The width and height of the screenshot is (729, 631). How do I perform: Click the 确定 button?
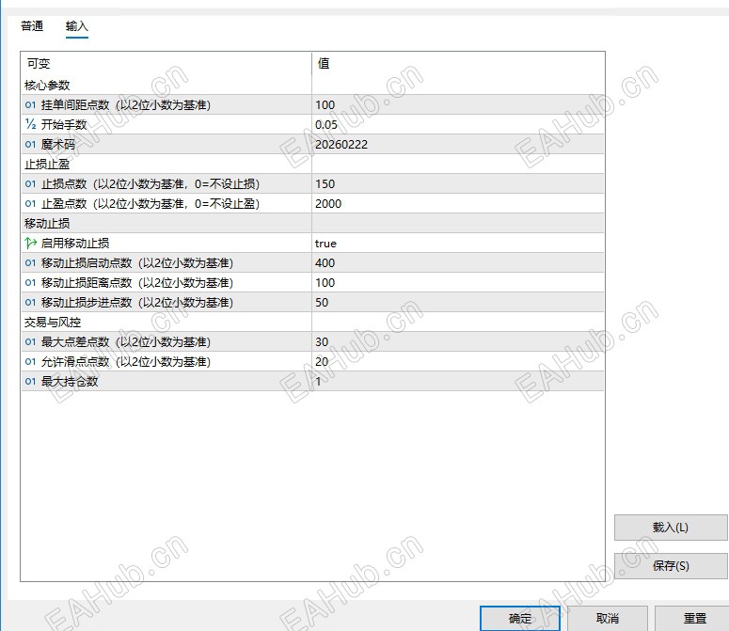click(x=520, y=619)
